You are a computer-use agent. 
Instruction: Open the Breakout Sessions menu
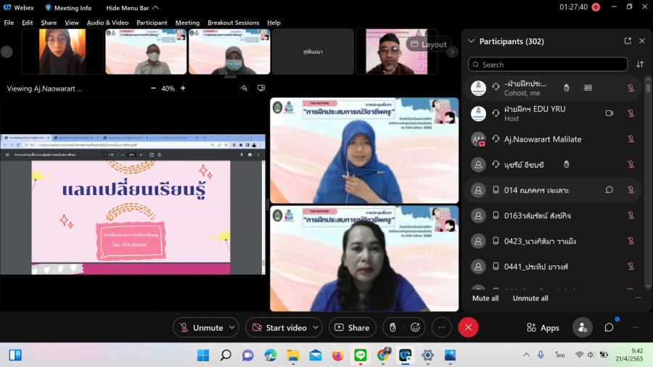[x=233, y=22]
